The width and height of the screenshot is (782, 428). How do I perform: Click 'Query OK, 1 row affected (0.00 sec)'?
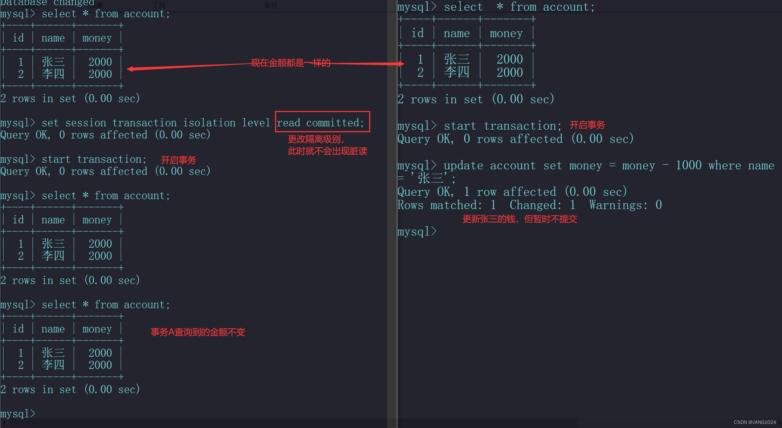(x=512, y=192)
